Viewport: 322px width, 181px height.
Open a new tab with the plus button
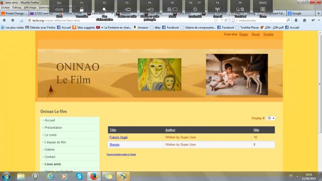[x=318, y=14]
